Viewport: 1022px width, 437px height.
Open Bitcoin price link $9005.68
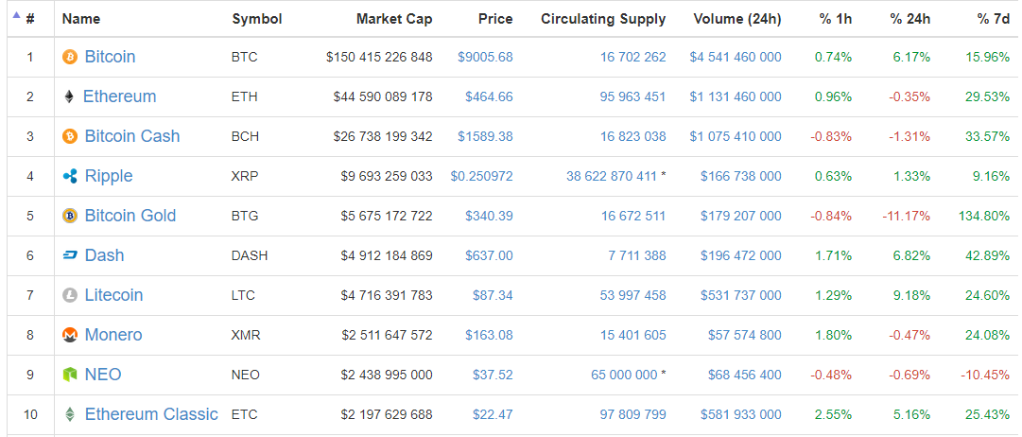(x=485, y=58)
